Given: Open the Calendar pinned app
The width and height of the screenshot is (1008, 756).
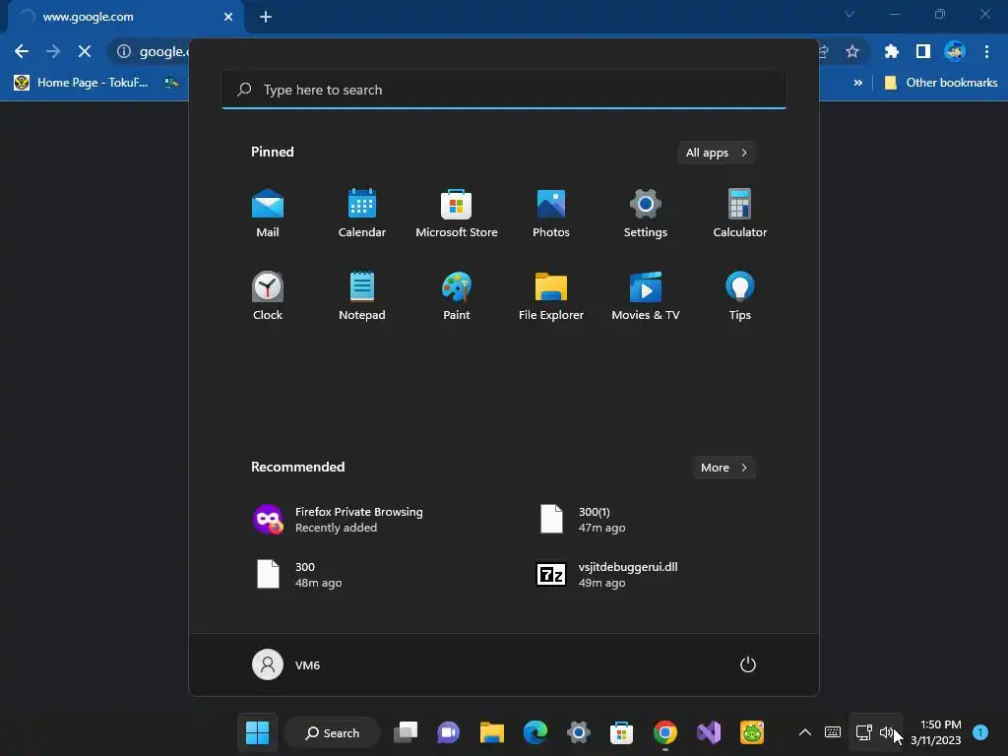Looking at the screenshot, I should (x=362, y=213).
